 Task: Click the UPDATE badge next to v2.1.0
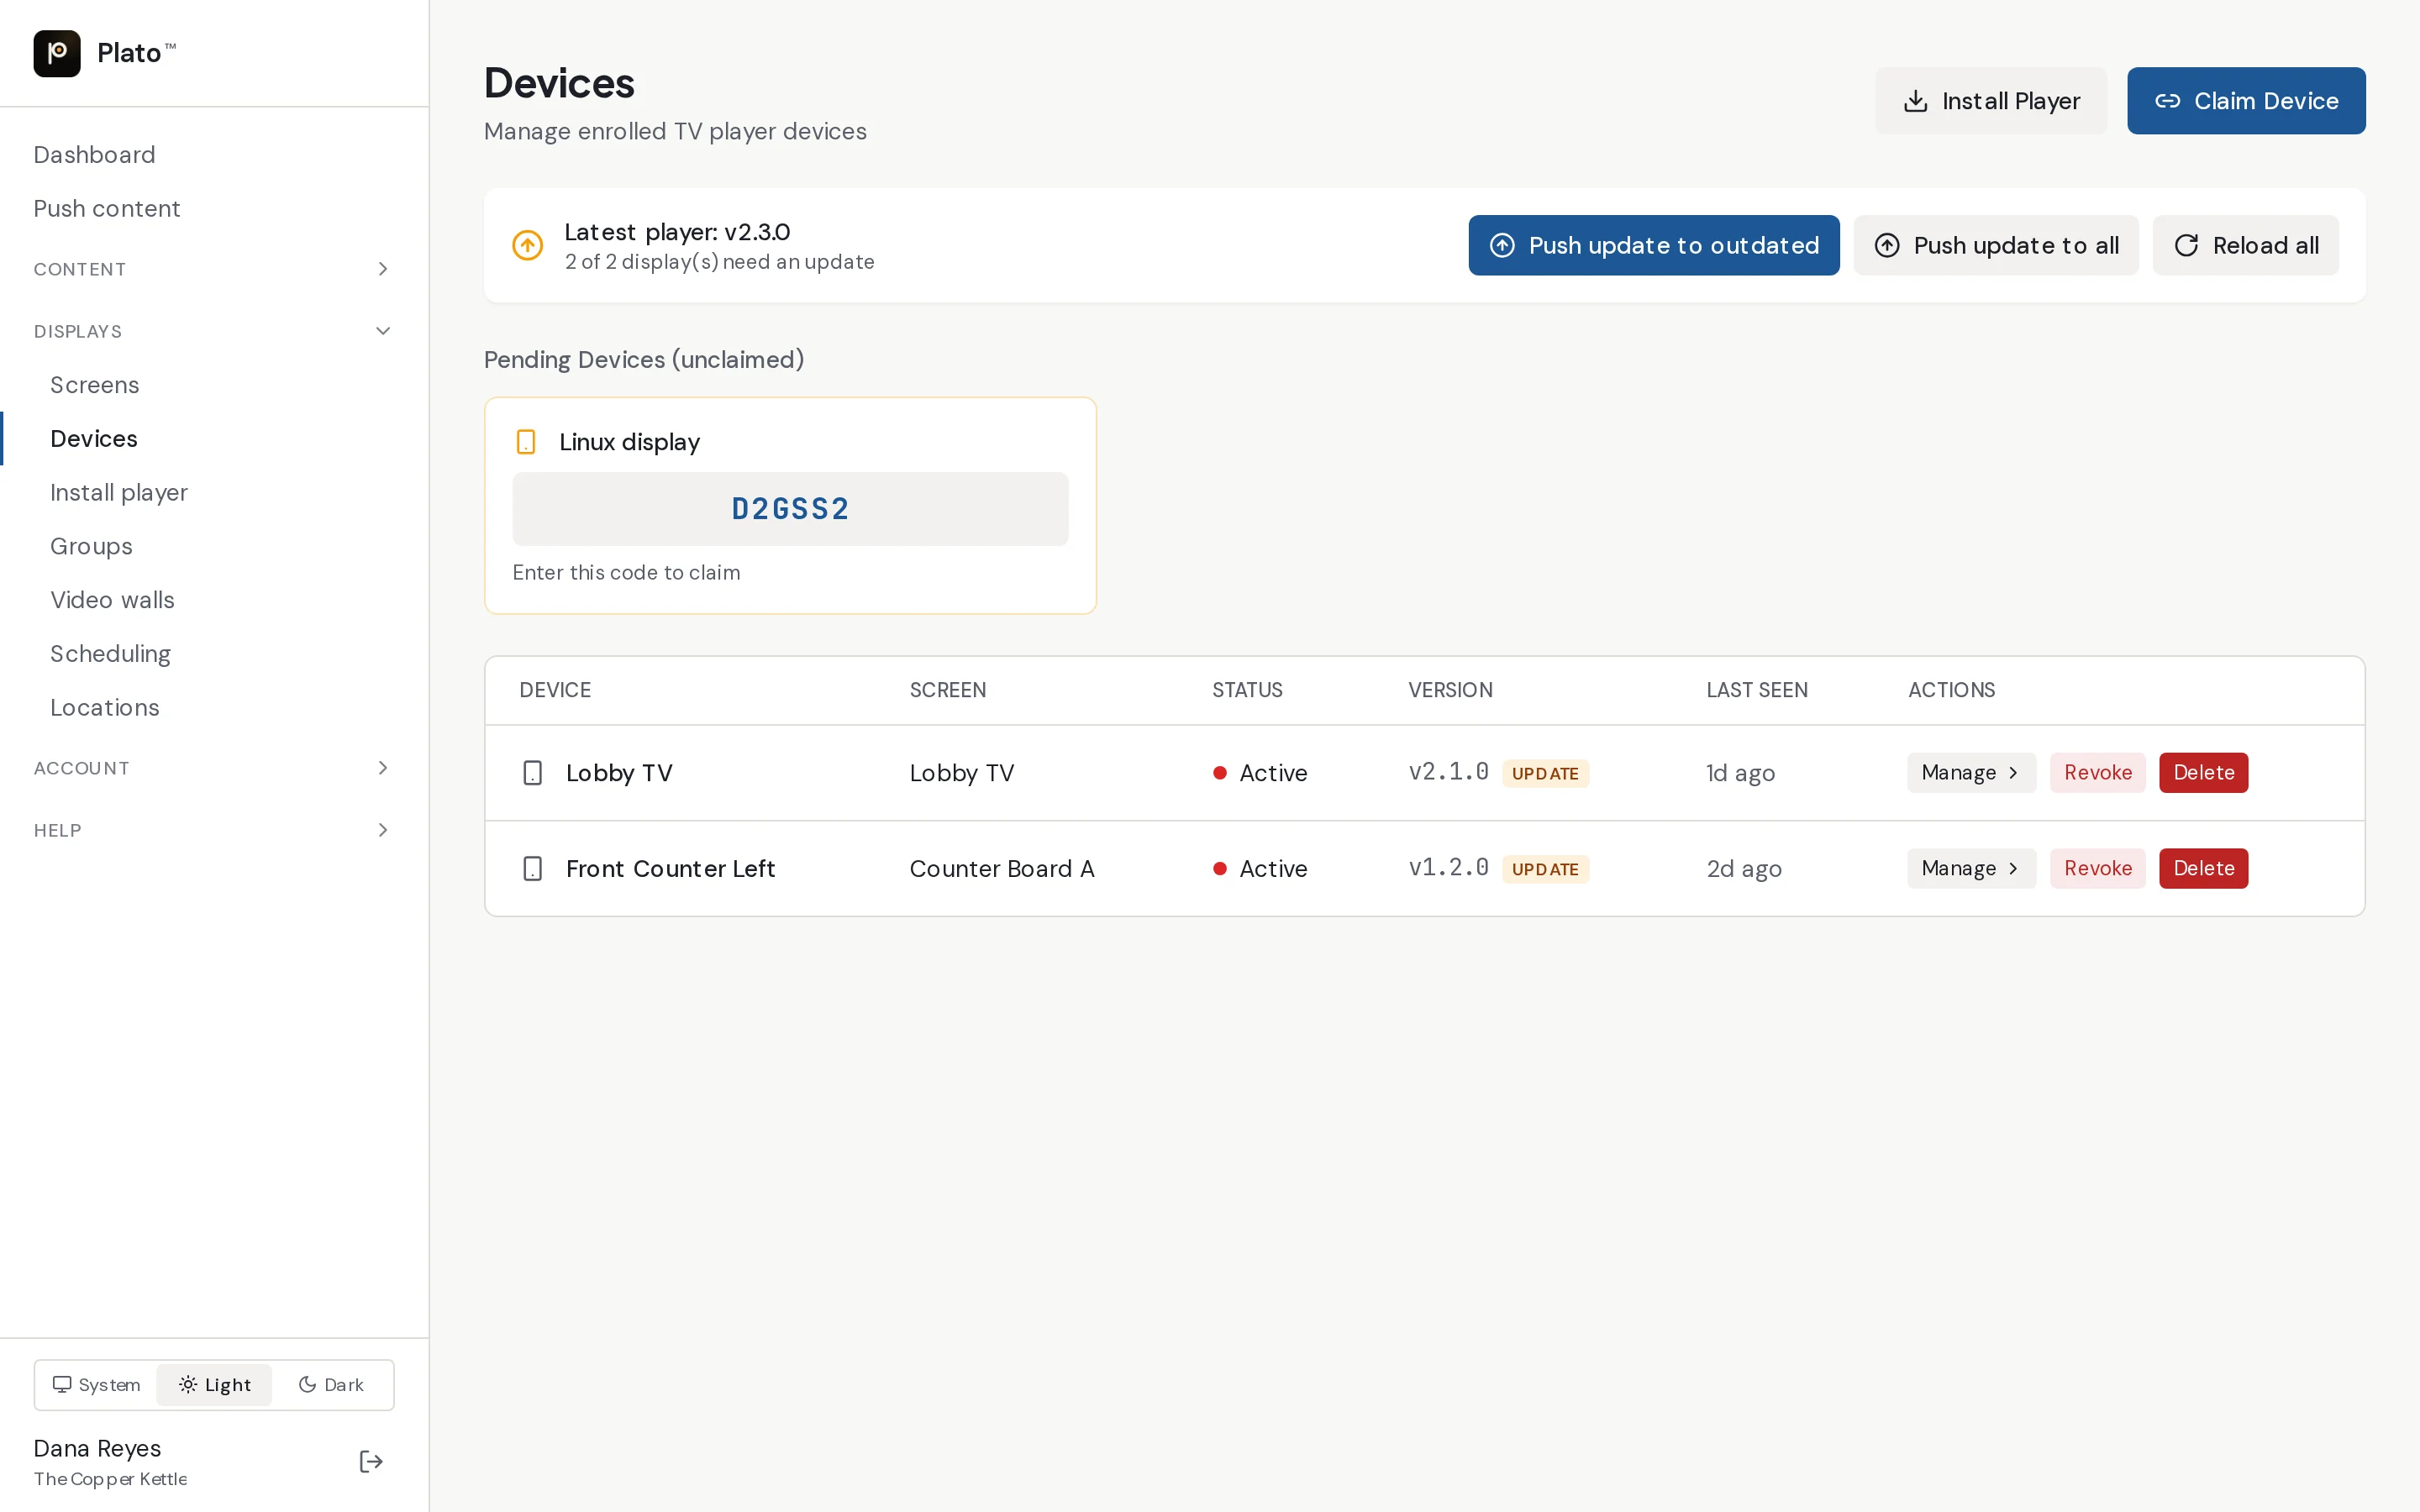1545,774
